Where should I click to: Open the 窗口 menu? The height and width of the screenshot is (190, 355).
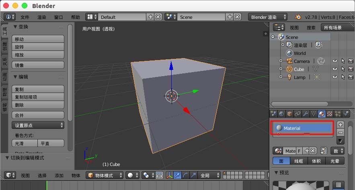(x=58, y=17)
